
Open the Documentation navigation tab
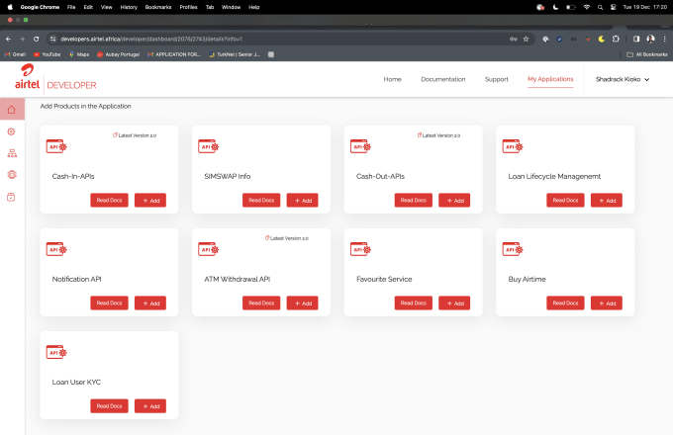(443, 79)
